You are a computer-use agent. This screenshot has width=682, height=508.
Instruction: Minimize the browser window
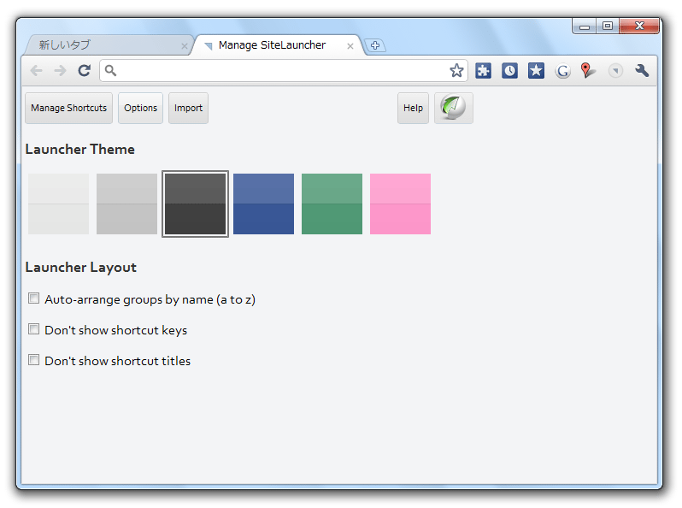coord(585,27)
